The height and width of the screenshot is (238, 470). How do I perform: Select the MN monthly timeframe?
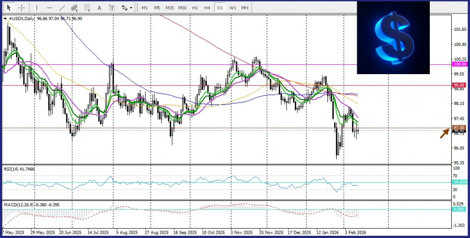[x=245, y=8]
